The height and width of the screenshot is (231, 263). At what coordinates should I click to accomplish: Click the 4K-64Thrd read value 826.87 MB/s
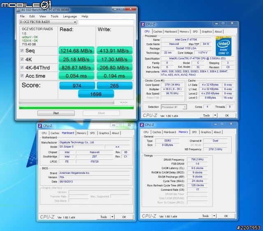(x=76, y=67)
